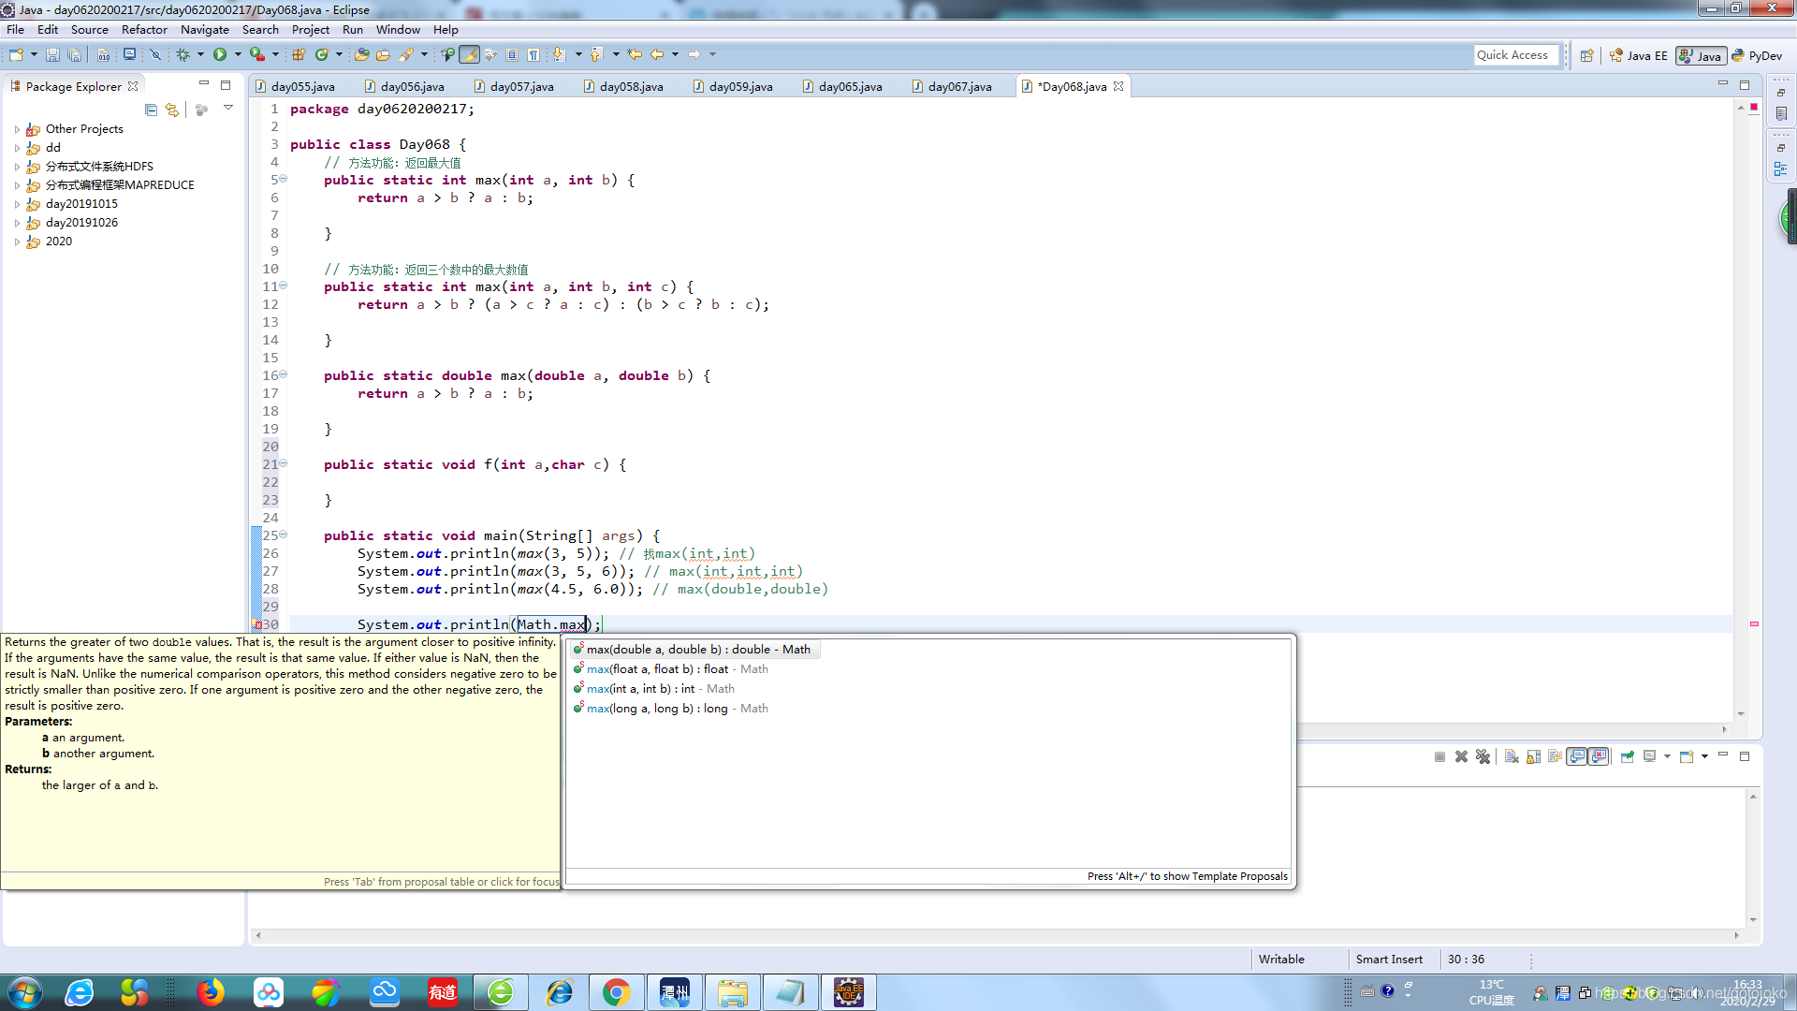Expand the day20191015 project
Viewport: 1797px width, 1011px height.
17,204
